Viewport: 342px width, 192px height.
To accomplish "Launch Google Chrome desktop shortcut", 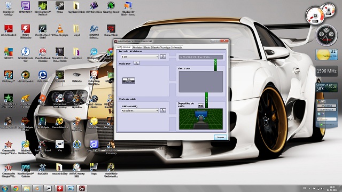I will coord(111,53).
